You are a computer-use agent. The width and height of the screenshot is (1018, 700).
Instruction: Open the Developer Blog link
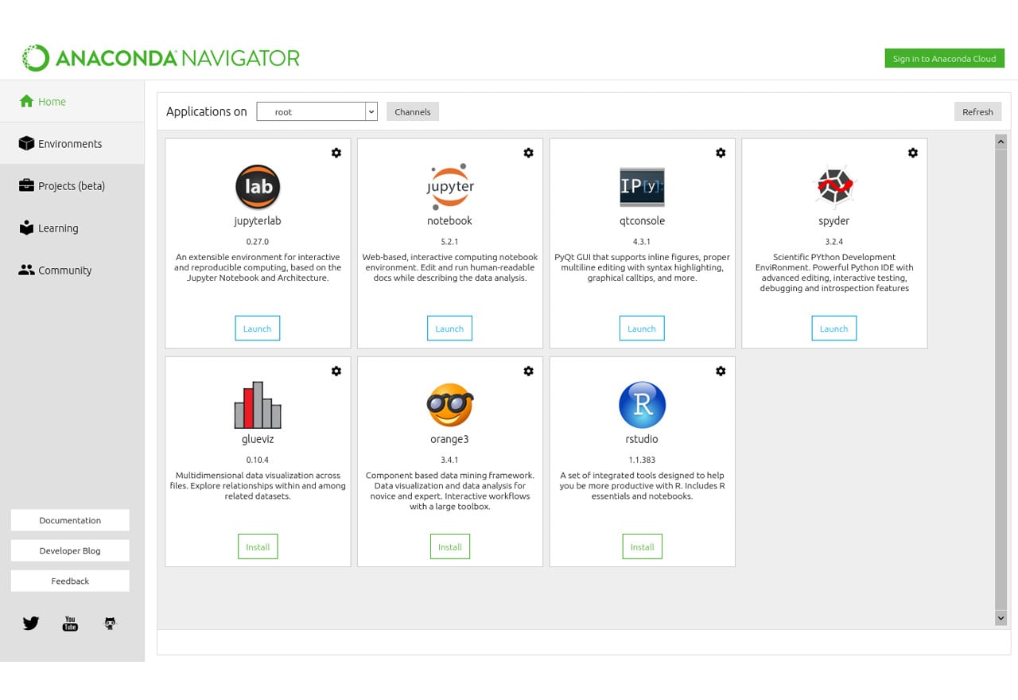coord(70,550)
